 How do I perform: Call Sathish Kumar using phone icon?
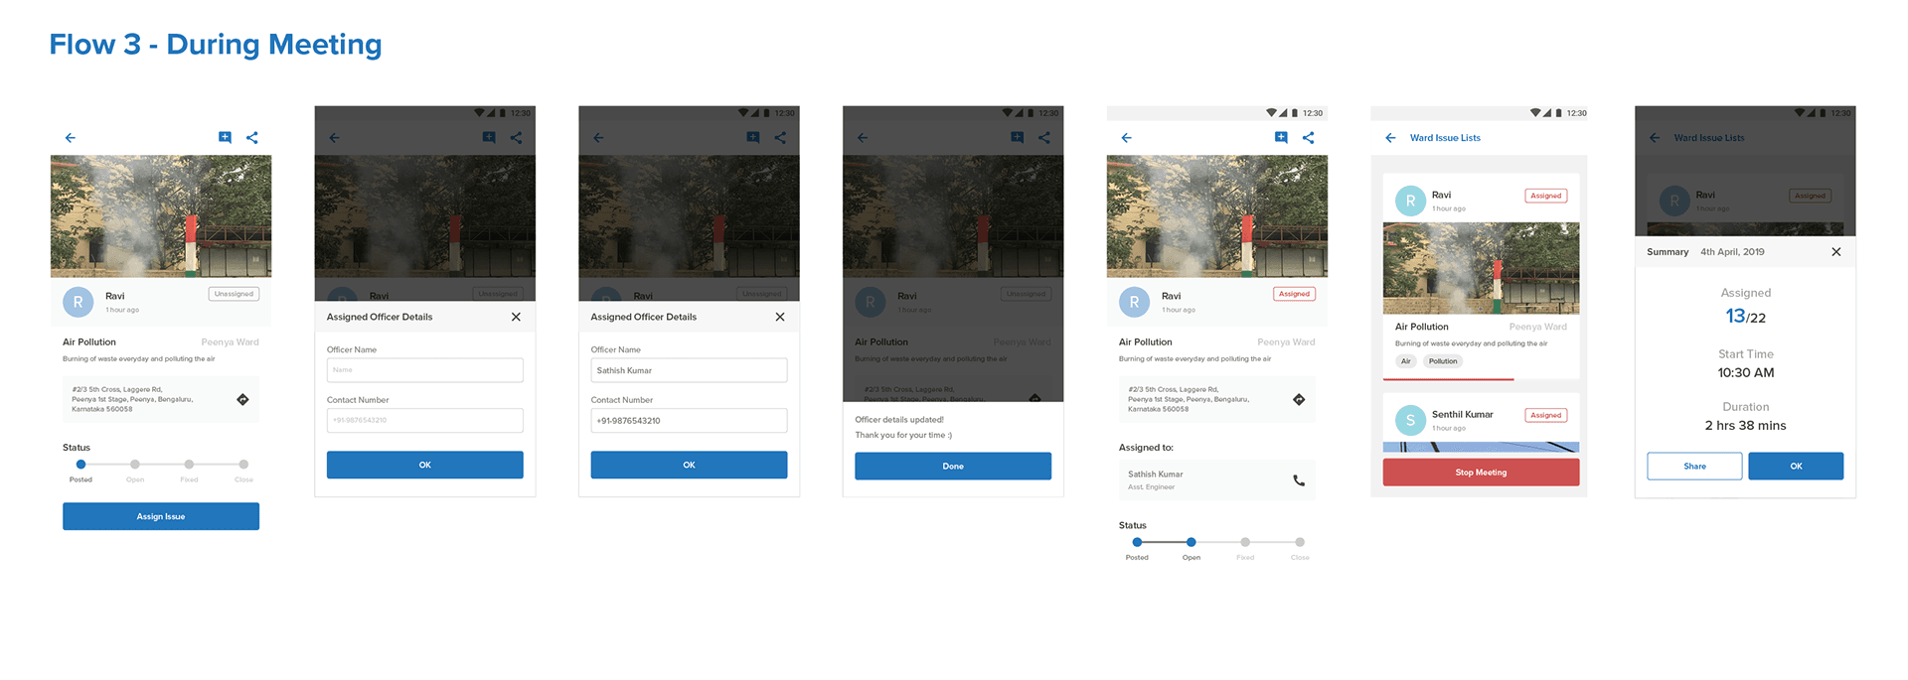coord(1299,480)
